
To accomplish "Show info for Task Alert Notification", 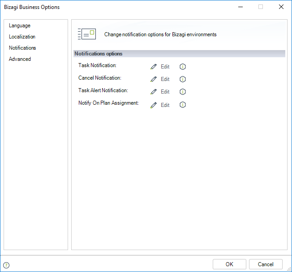I will pos(183,92).
